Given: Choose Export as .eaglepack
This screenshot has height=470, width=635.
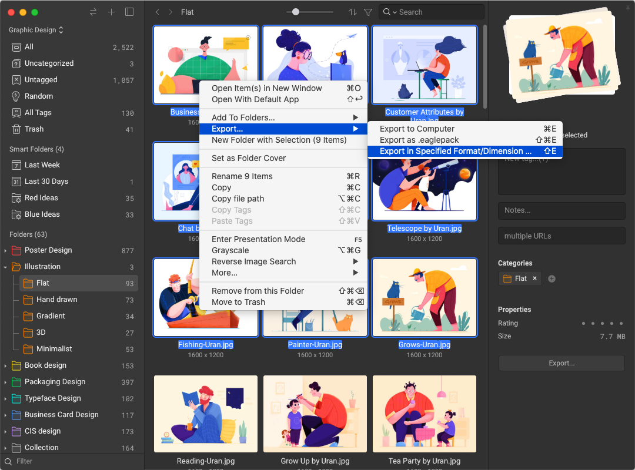Looking at the screenshot, I should (x=464, y=140).
